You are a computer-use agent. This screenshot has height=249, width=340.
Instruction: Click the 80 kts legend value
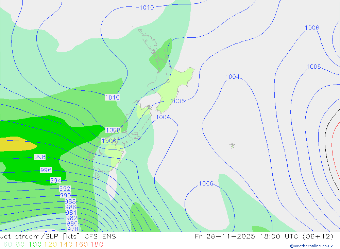tap(20, 244)
